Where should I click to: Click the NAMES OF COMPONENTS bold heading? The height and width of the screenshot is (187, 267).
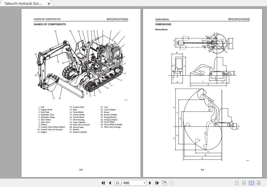(x=50, y=24)
